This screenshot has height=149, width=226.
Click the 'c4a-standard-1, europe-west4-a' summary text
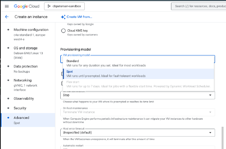[29, 37]
